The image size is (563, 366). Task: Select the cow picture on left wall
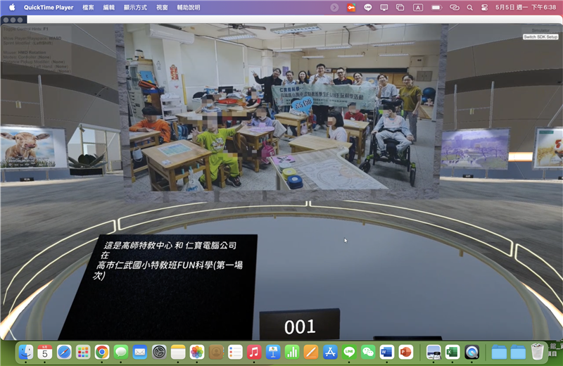point(33,147)
